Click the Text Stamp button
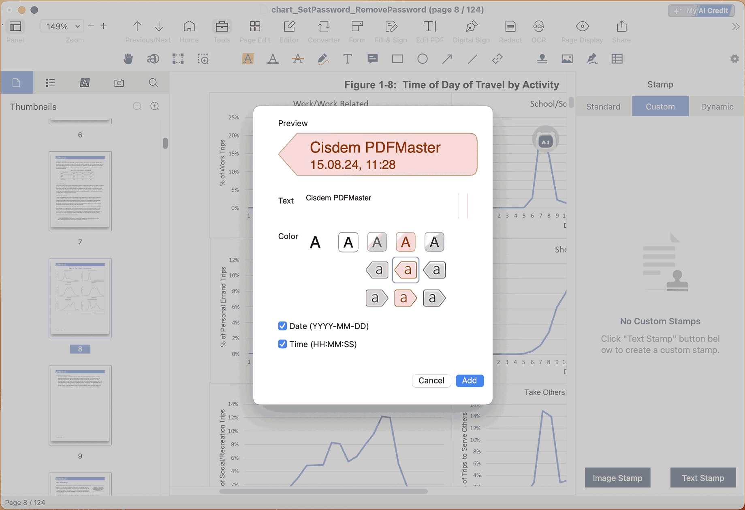Image resolution: width=745 pixels, height=510 pixels. 703,478
